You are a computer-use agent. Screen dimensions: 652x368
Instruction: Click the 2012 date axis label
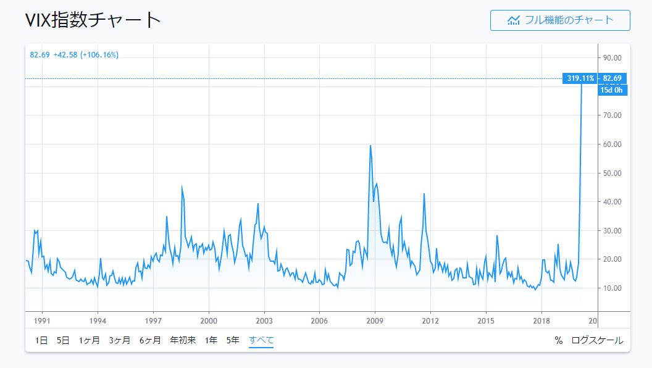(x=430, y=320)
